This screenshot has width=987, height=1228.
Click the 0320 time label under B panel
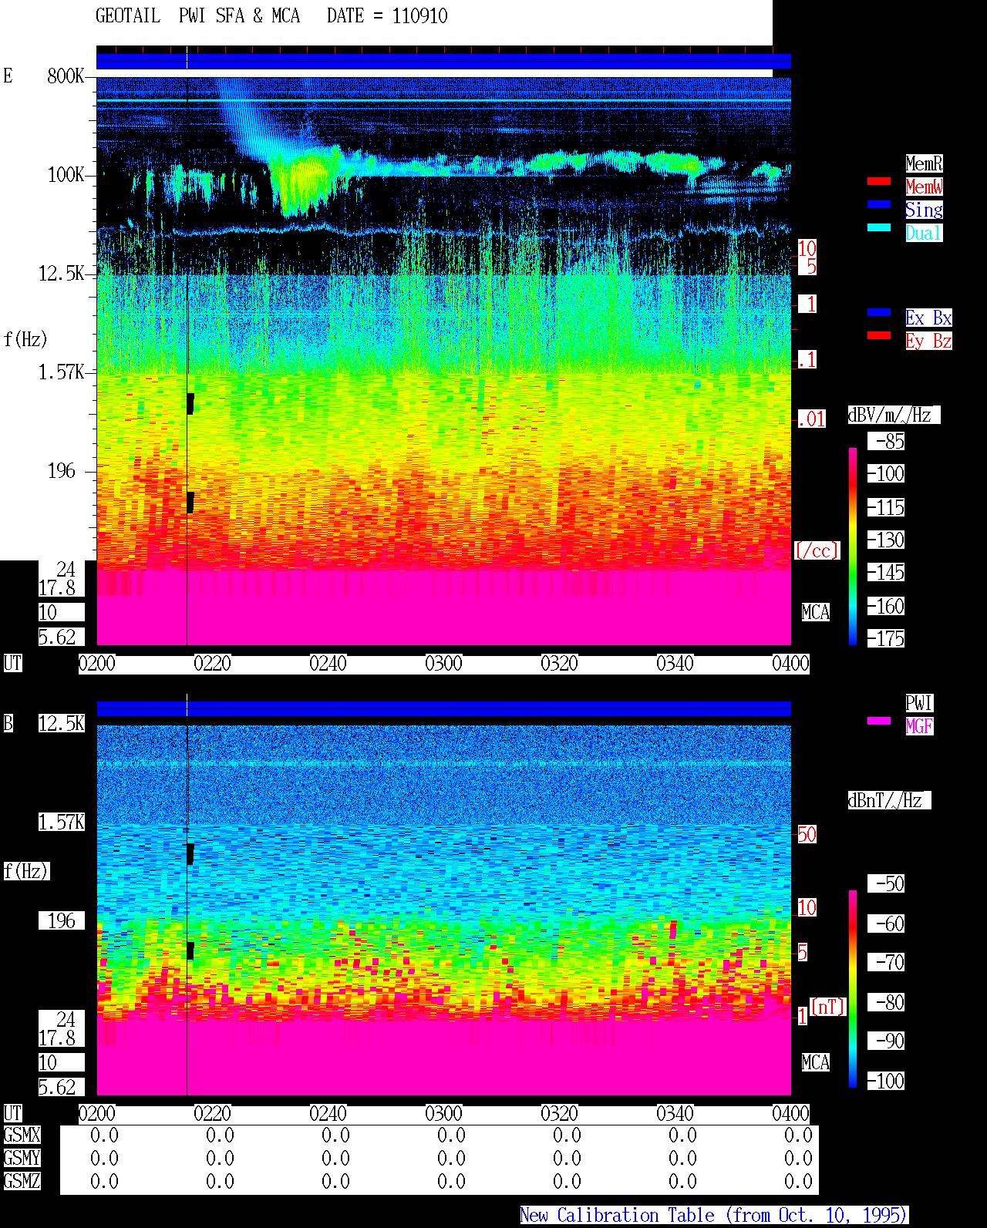559,1114
